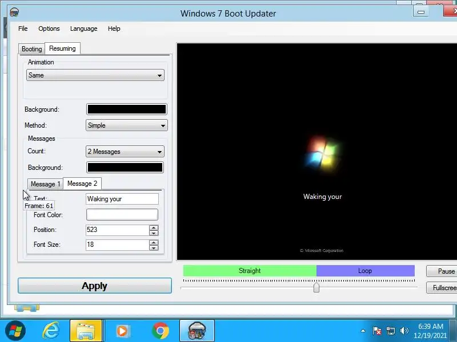Screen dimensions: 457x342
Task: Click the Text field containing Waking your
Action: tap(122, 199)
